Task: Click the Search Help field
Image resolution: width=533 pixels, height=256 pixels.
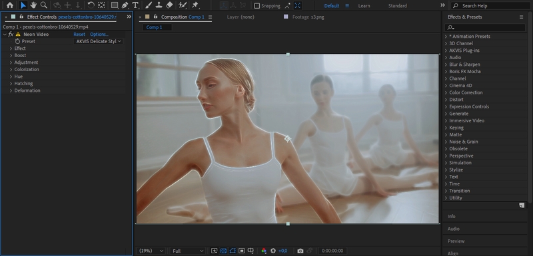Action: (x=491, y=6)
